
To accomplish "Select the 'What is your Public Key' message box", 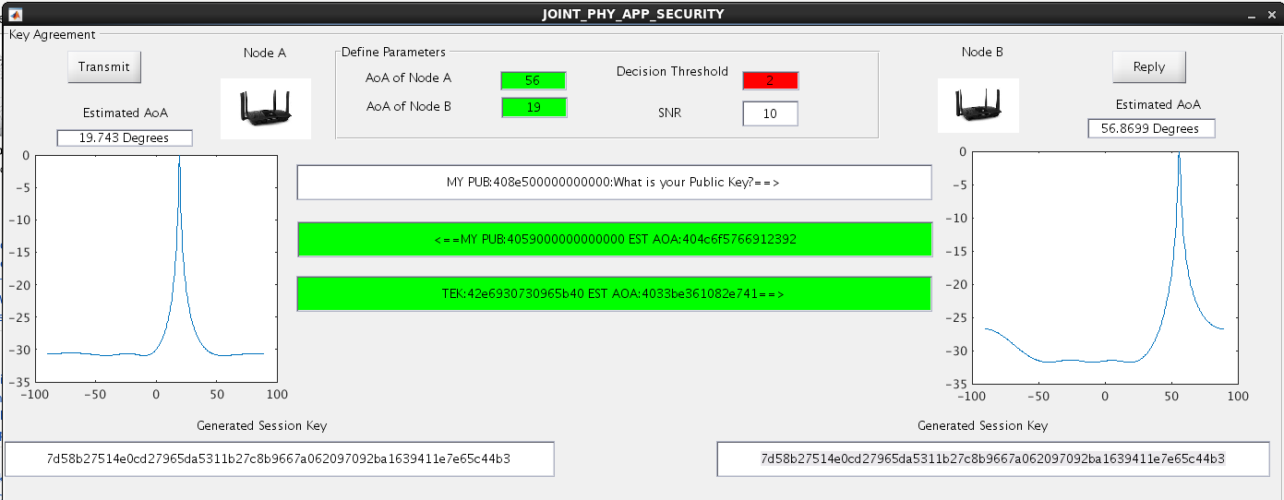I will coord(614,183).
